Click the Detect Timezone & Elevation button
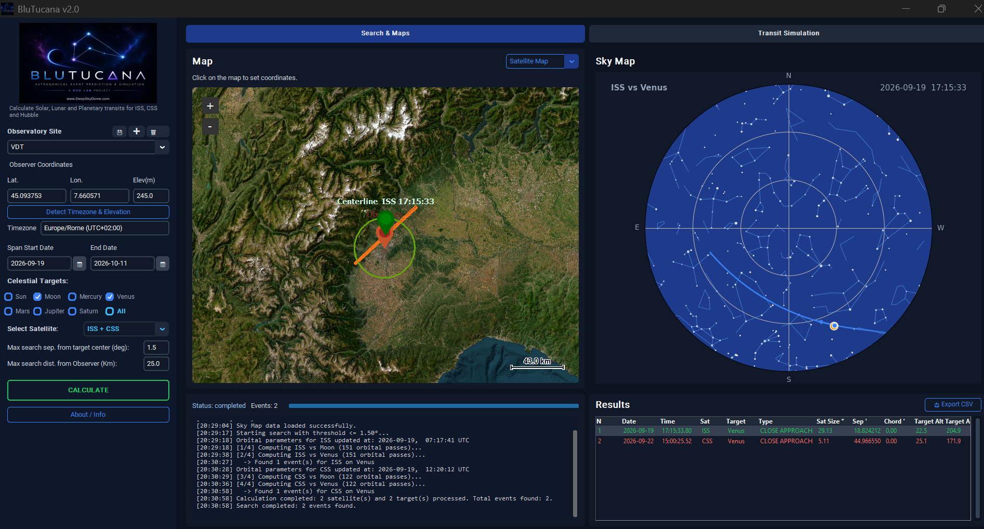 [88, 212]
